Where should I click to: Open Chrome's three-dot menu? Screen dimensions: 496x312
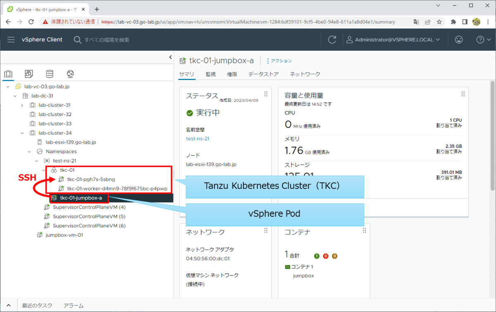tap(488, 22)
